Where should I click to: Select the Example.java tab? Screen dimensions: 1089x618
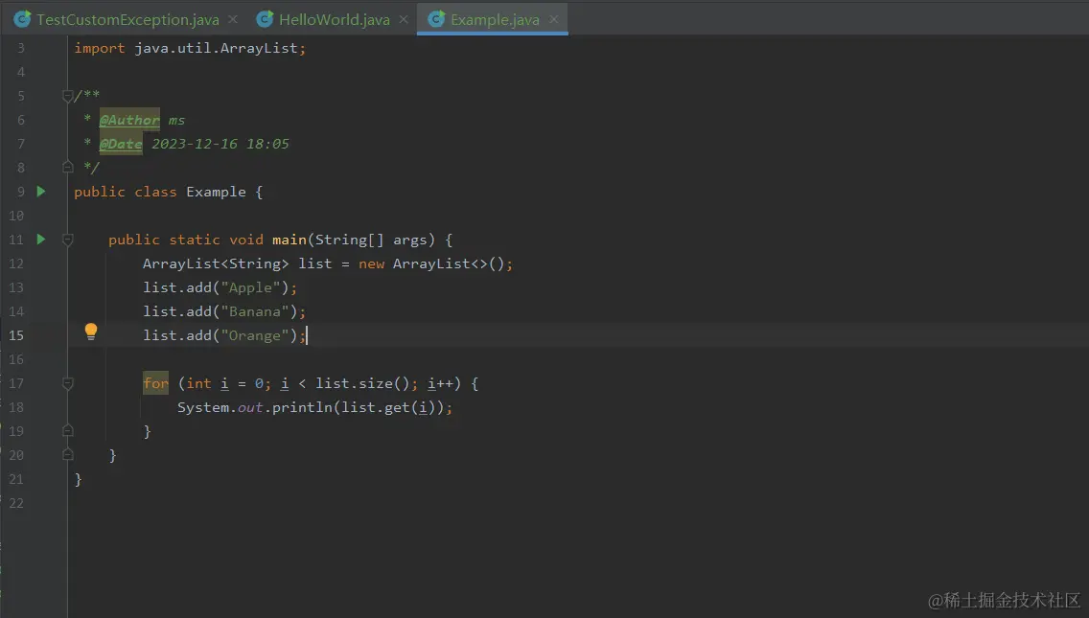pos(493,19)
